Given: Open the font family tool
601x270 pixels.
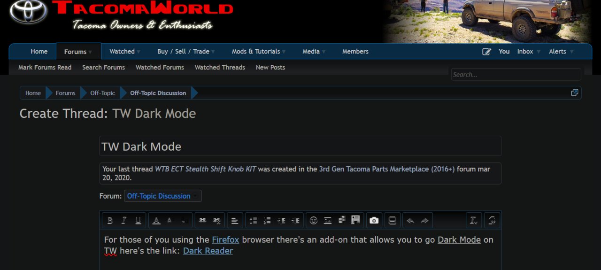Looking at the screenshot, I should coord(184,220).
